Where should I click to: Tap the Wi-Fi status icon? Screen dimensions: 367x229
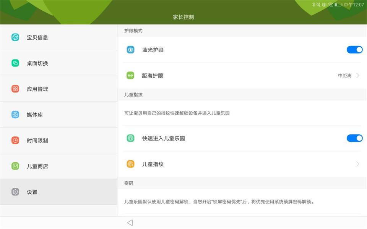pyautogui.click(x=330, y=5)
